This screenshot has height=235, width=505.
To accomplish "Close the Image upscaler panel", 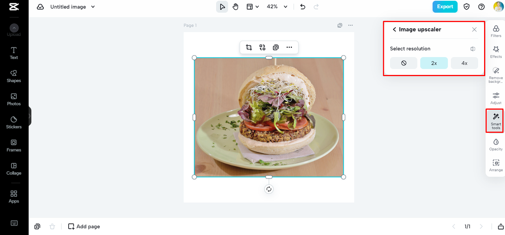I will tap(474, 30).
